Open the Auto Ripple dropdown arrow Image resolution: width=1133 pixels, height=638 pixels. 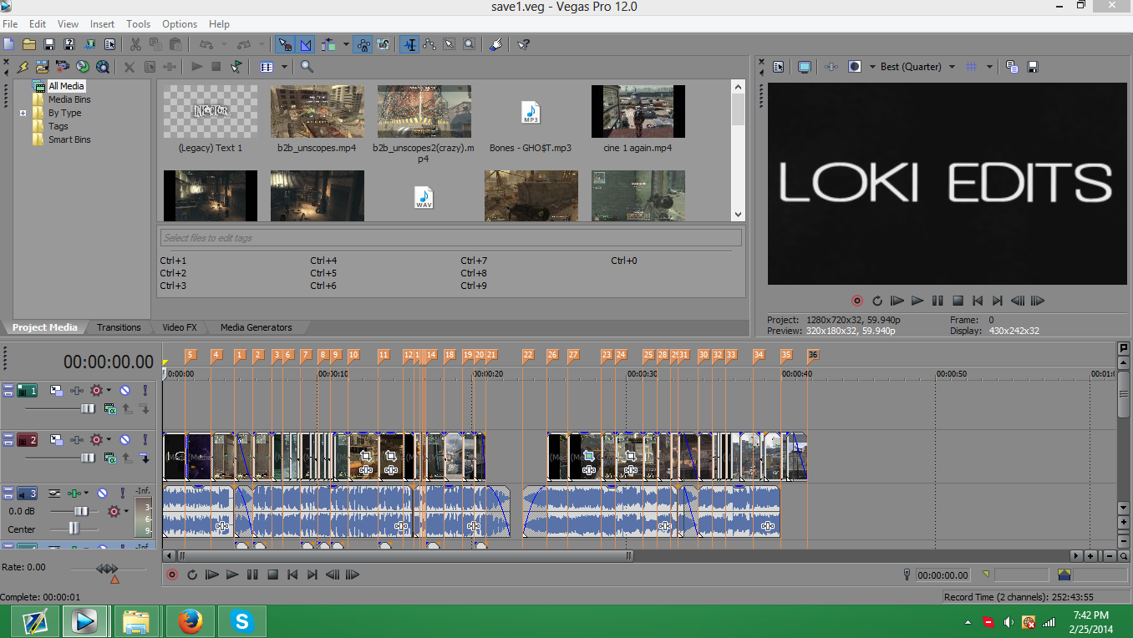346,44
